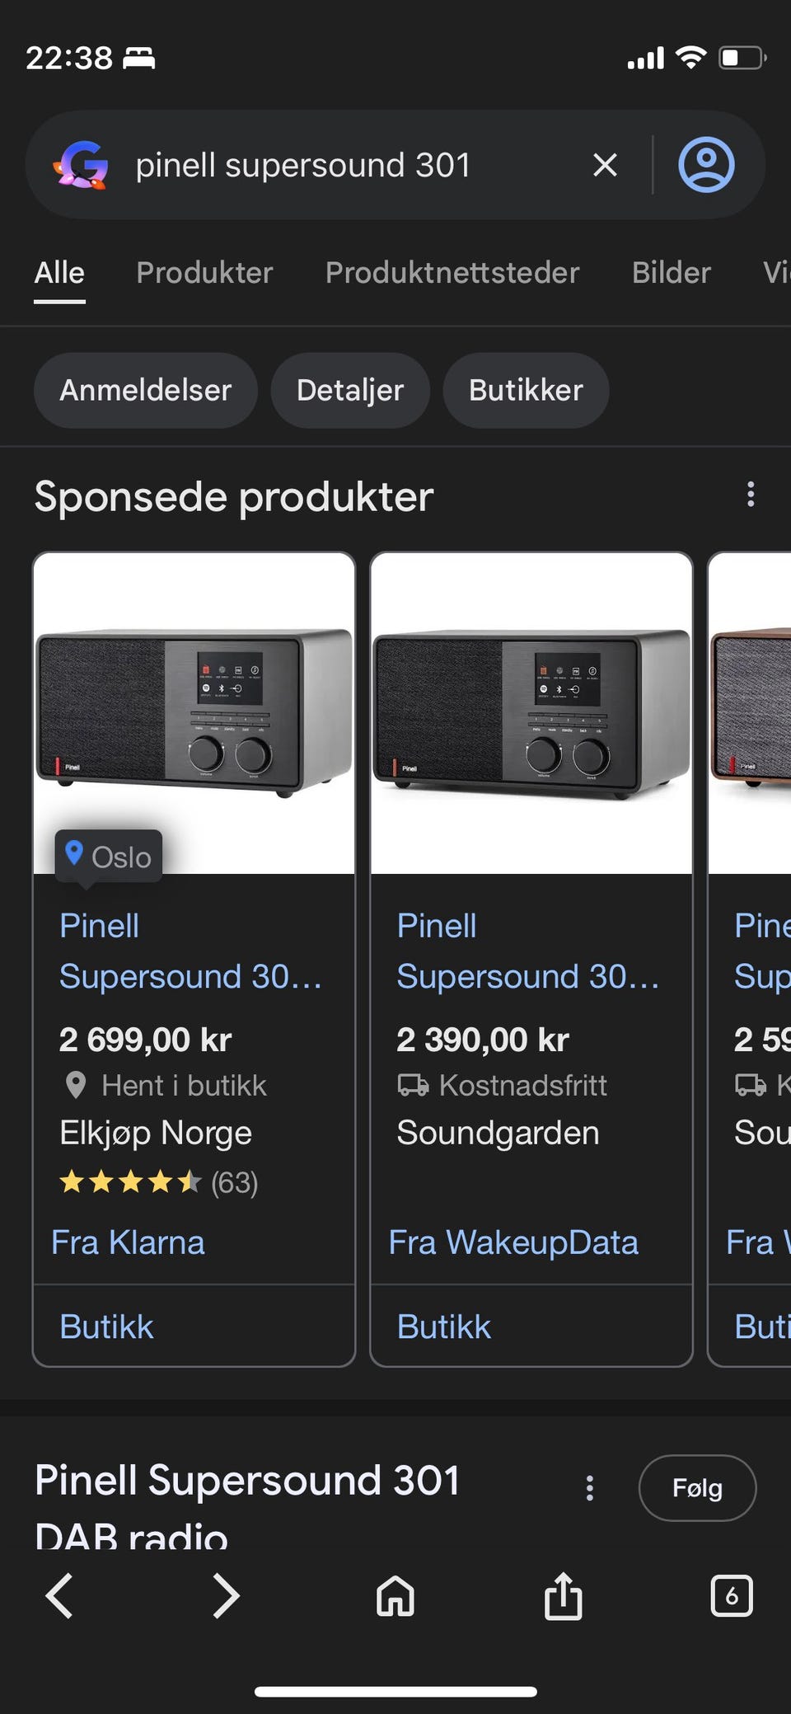Clear the search query with X icon
Image resolution: width=791 pixels, height=1714 pixels.
point(605,165)
